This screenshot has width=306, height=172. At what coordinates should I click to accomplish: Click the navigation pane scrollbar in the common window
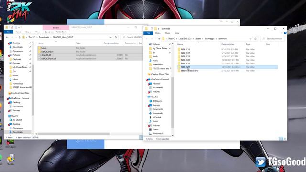click(x=173, y=102)
